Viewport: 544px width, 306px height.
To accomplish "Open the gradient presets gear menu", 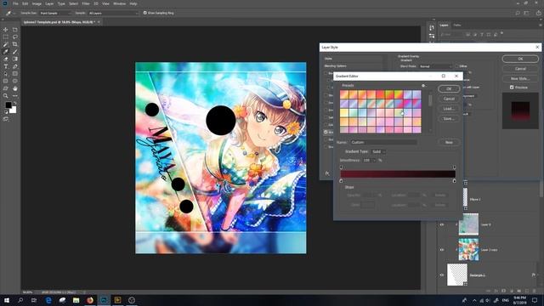I will (x=423, y=85).
